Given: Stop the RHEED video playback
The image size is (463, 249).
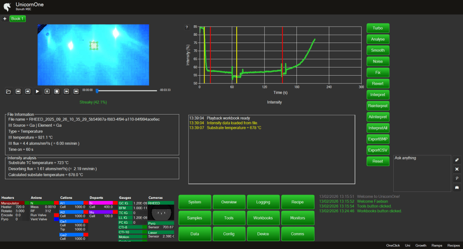Looking at the screenshot, I should (57, 91).
